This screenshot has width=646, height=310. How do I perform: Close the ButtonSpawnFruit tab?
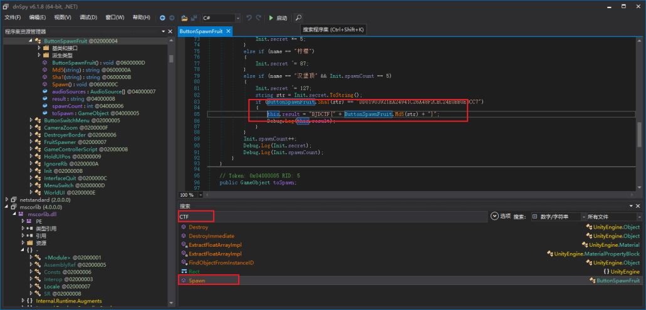click(228, 31)
